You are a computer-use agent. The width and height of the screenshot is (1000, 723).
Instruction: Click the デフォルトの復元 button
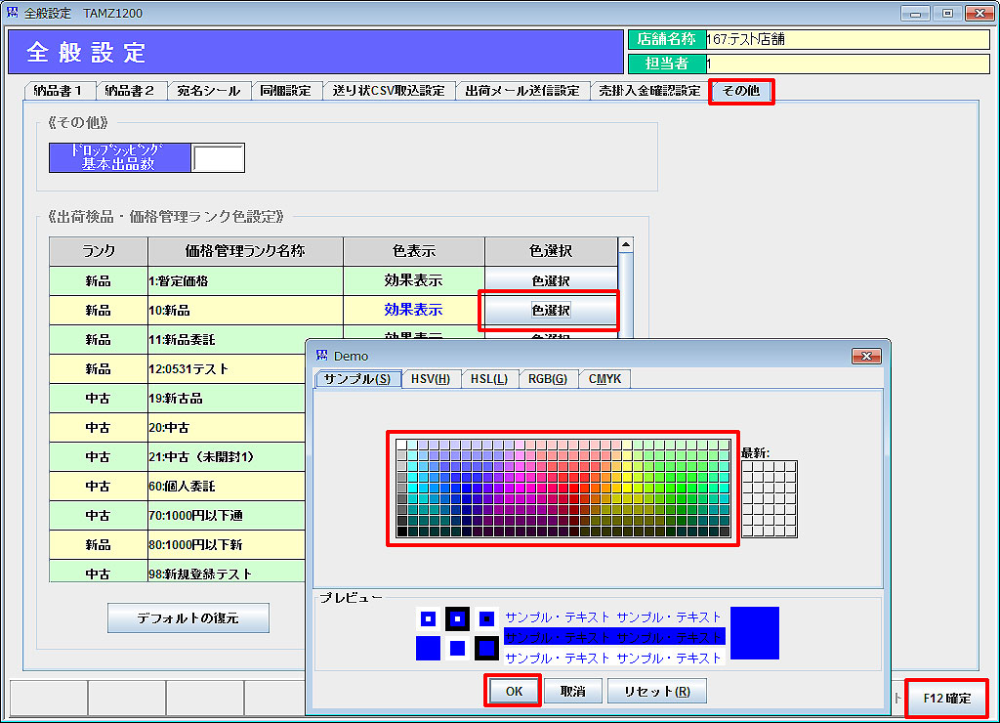click(x=187, y=617)
